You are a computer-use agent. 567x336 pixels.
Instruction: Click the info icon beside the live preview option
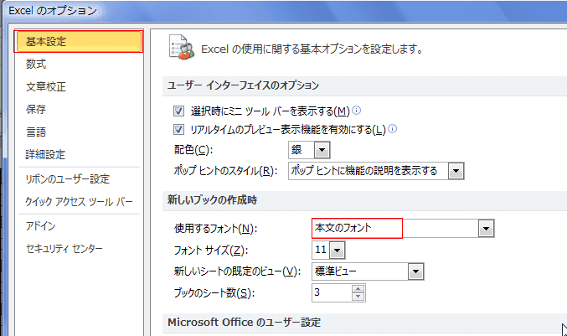tap(392, 129)
